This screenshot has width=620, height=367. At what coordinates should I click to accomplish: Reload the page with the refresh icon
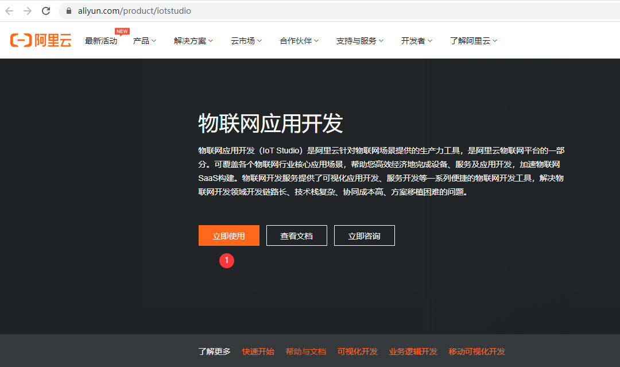(x=46, y=11)
